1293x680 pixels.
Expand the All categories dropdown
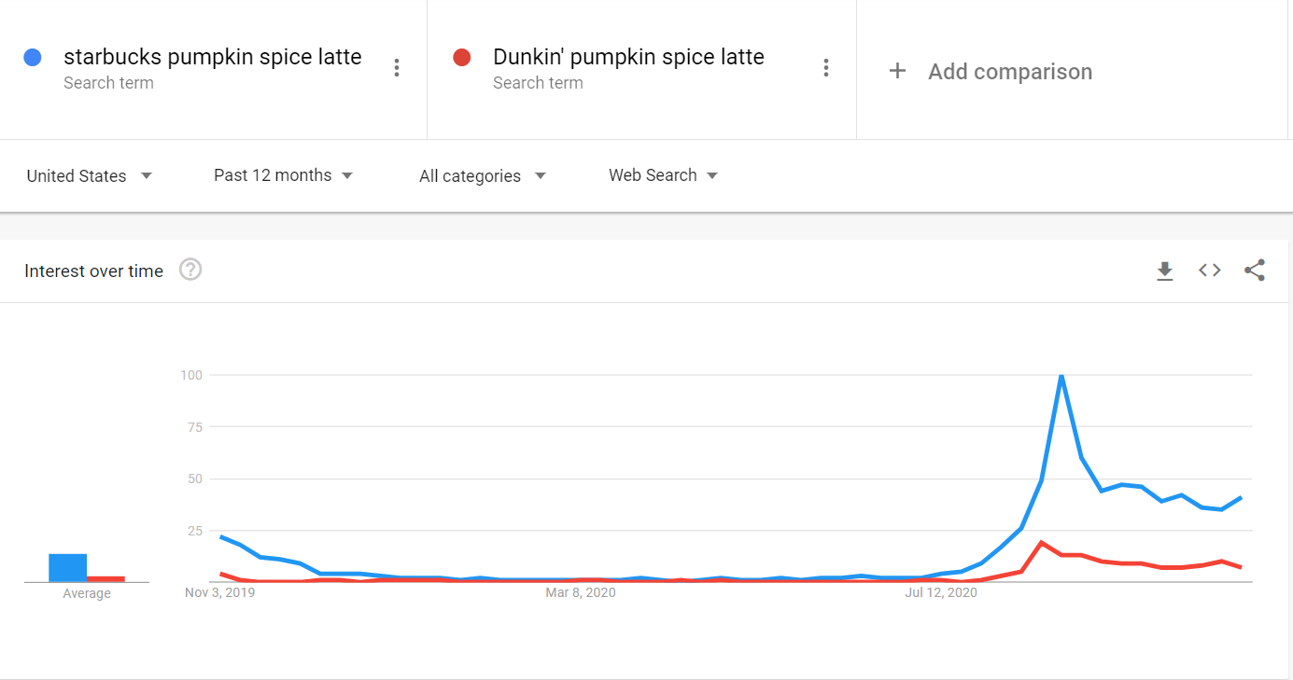pyautogui.click(x=483, y=175)
